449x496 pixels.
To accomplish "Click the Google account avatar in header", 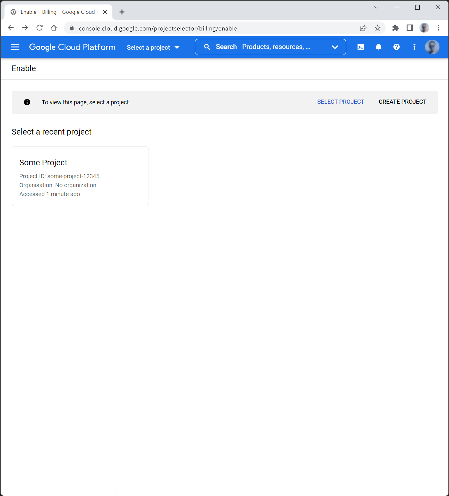I will pyautogui.click(x=432, y=47).
